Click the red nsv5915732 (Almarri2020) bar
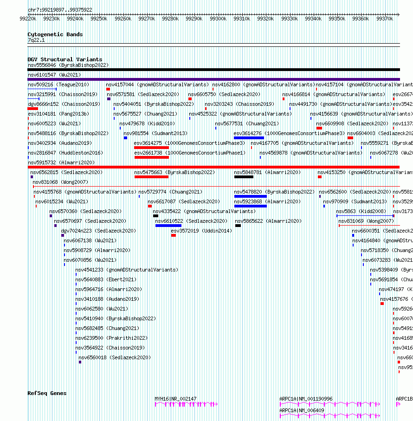 pyautogui.click(x=213, y=167)
